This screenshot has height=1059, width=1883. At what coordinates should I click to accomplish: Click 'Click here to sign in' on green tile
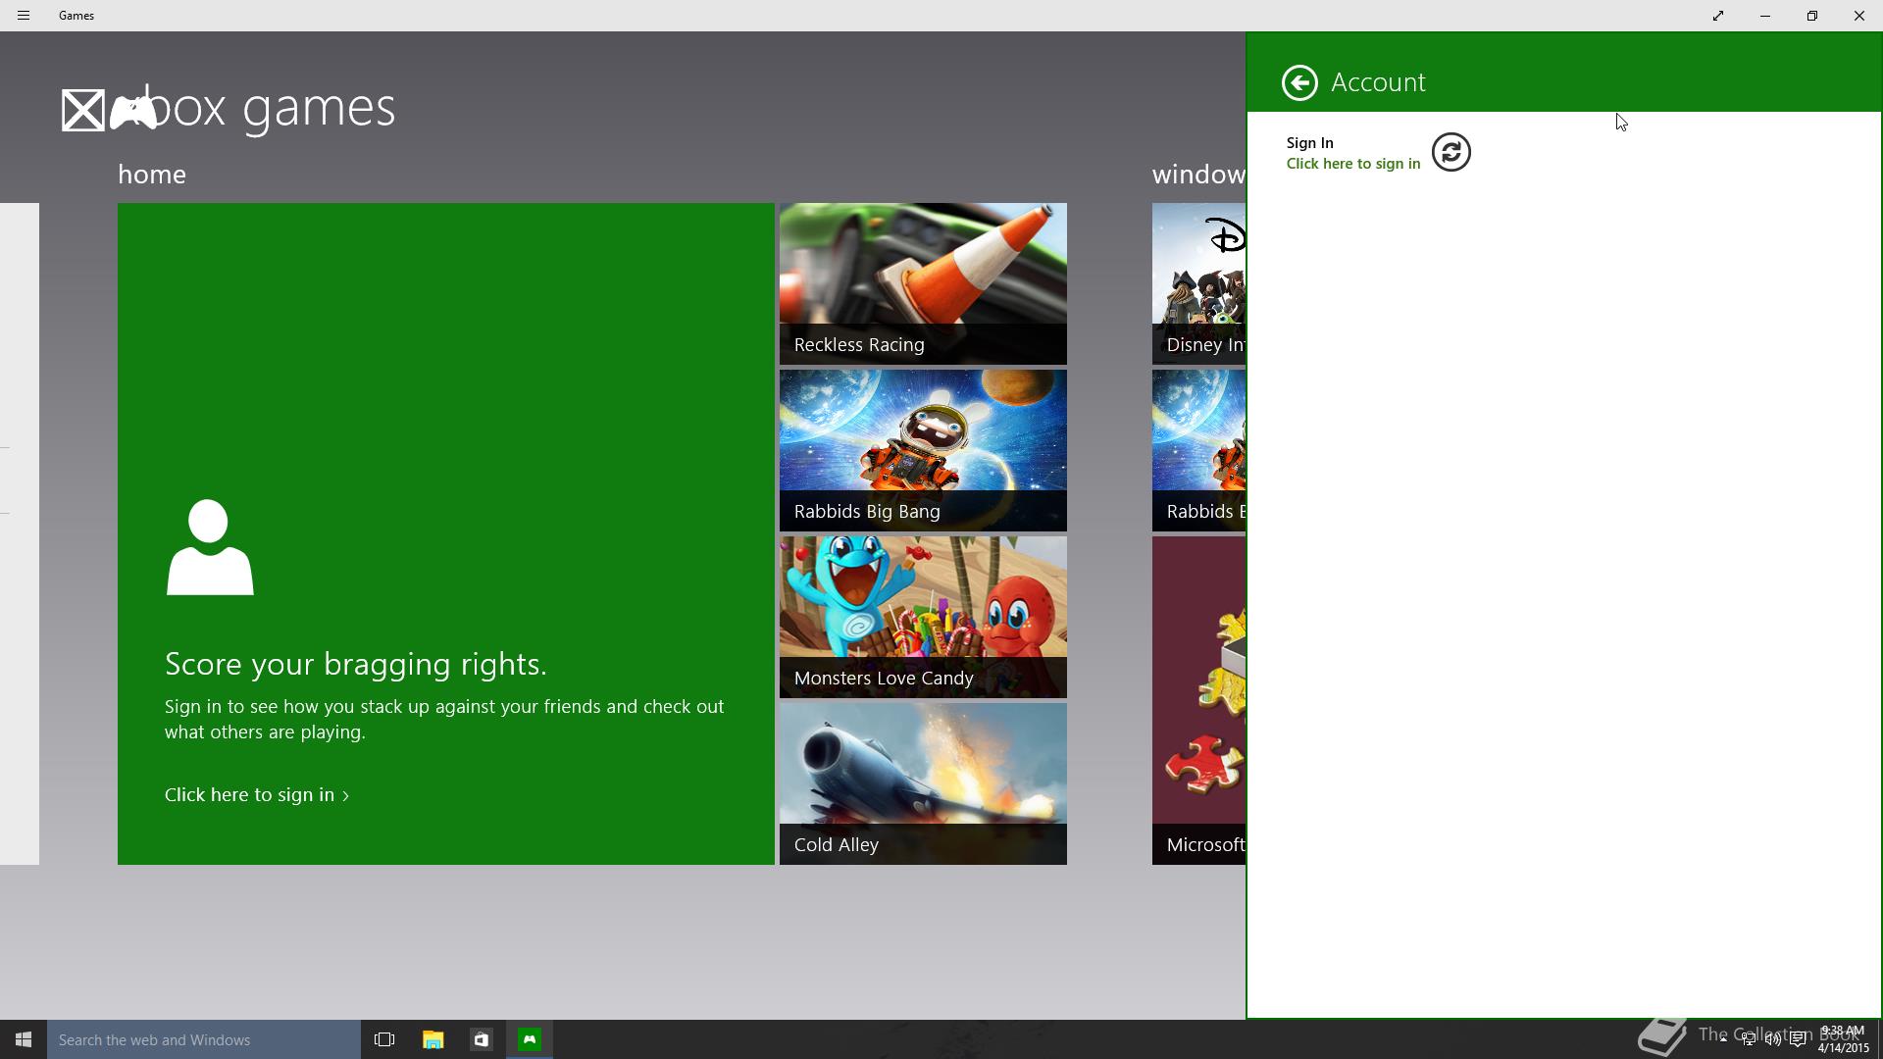pos(257,795)
